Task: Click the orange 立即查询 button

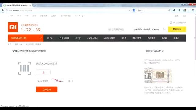Action: (x=47, y=90)
